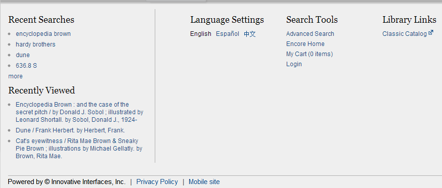Open recent search '636.8 S'
Image resolution: width=442 pixels, height=188 pixels.
26,66
